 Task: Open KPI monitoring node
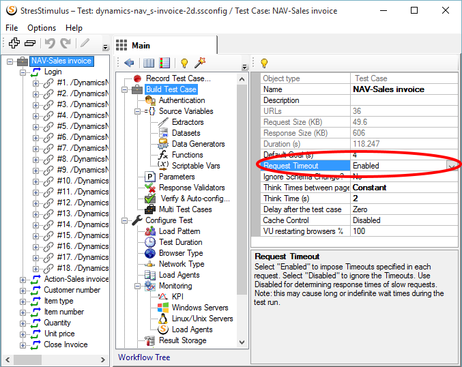tap(177, 297)
